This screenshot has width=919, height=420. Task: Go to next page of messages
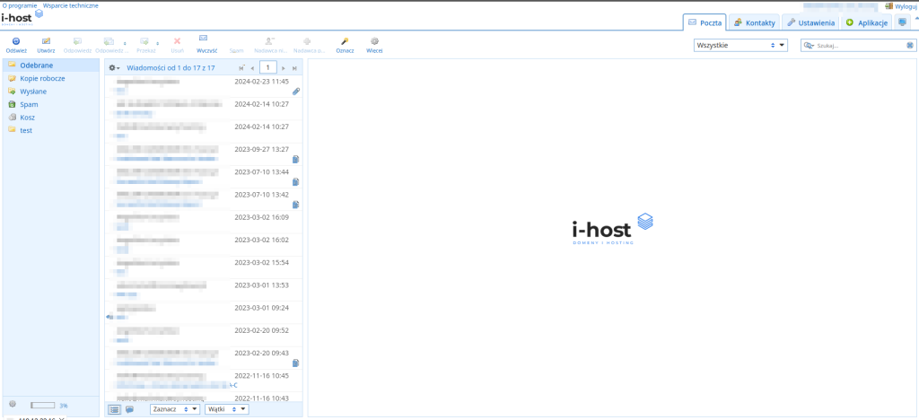[x=284, y=68]
